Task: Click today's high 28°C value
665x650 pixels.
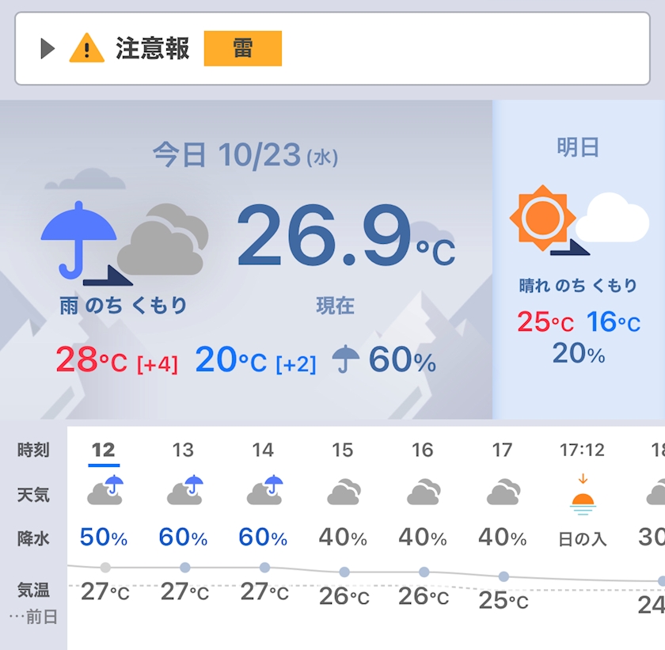Action: (x=91, y=359)
